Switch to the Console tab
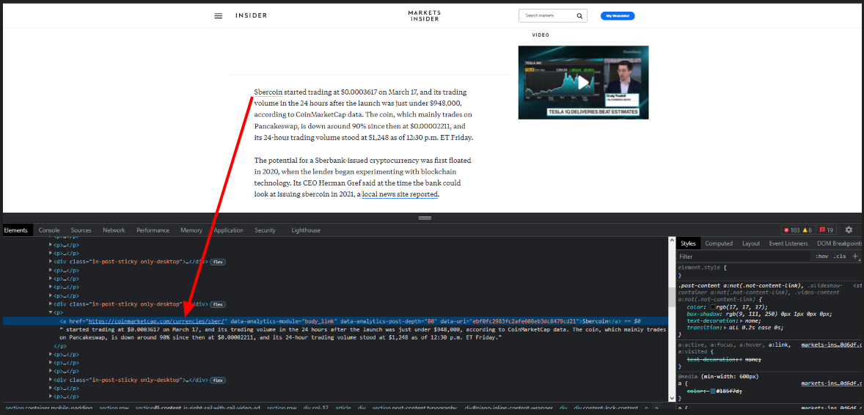864x415 pixels. 49,229
